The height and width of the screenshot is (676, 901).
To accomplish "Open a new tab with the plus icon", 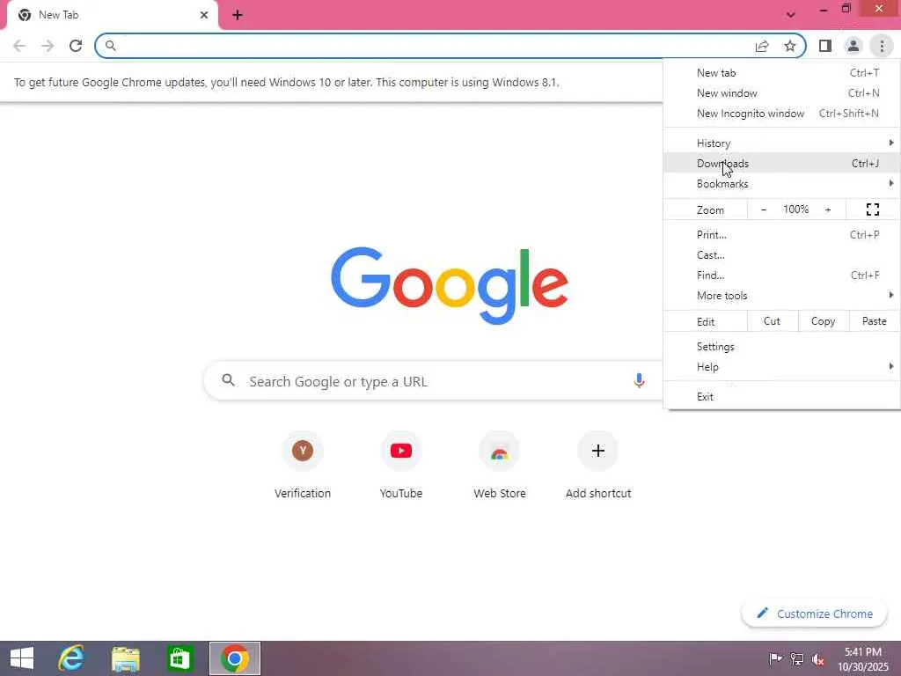I will [x=238, y=15].
